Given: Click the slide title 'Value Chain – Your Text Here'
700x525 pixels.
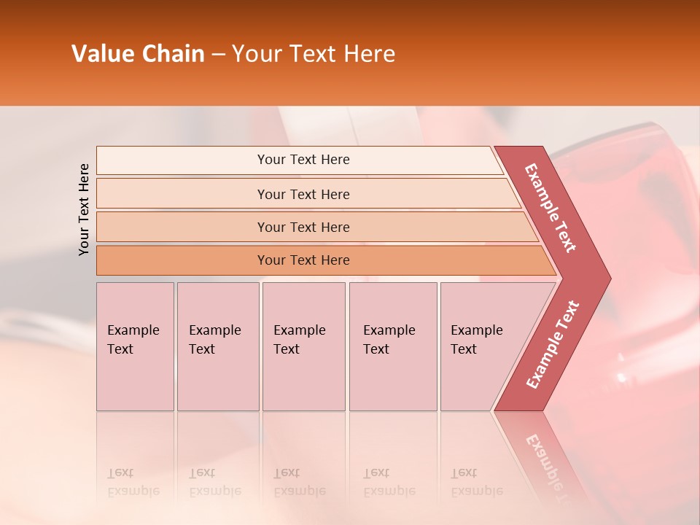Looking at the screenshot, I should coord(233,54).
